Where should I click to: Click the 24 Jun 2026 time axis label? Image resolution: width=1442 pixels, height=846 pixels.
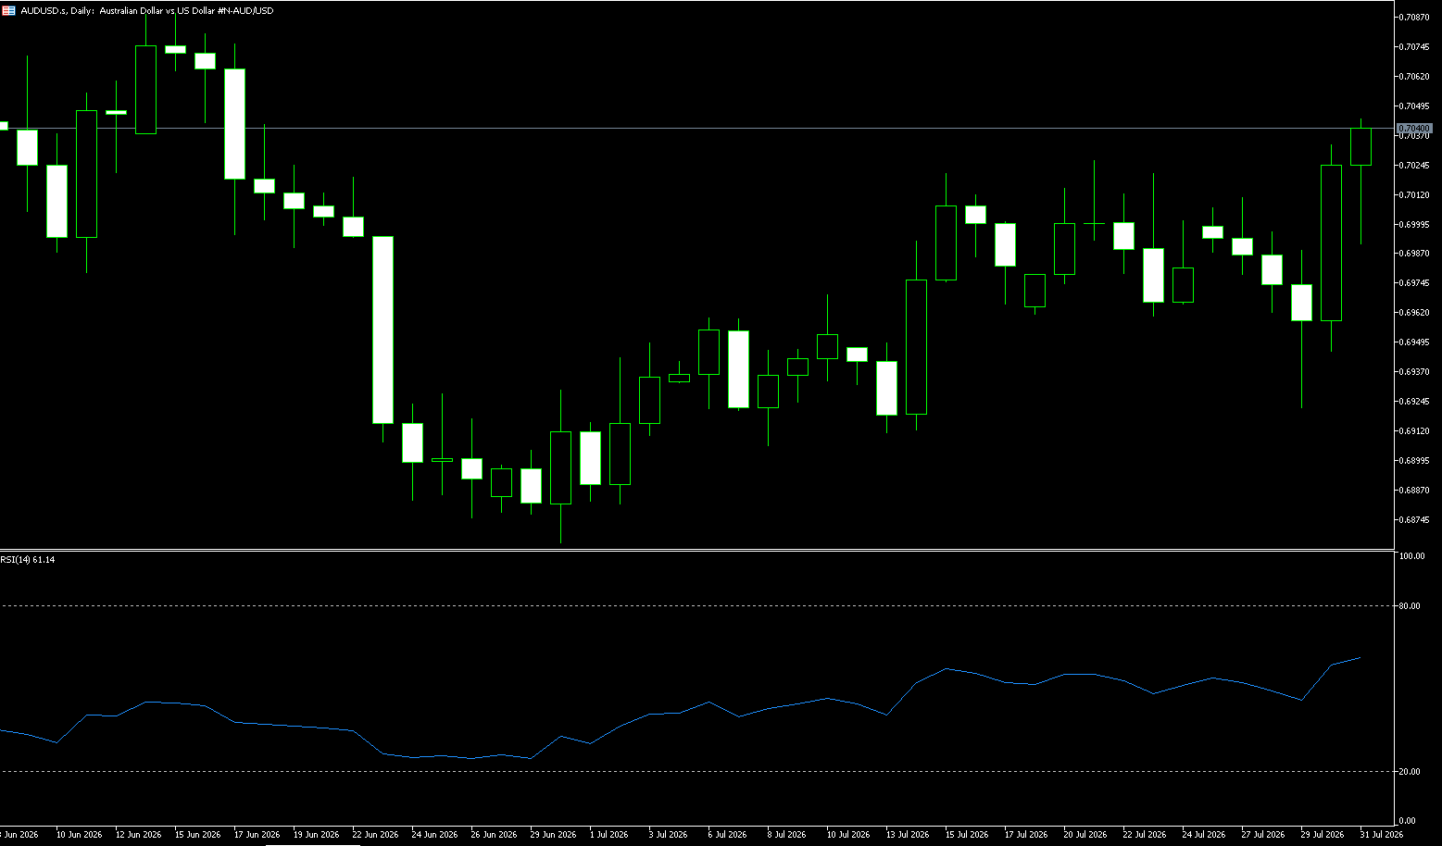[435, 835]
